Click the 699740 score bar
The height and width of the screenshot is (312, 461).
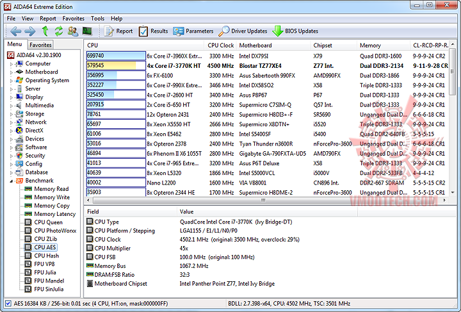click(x=116, y=56)
